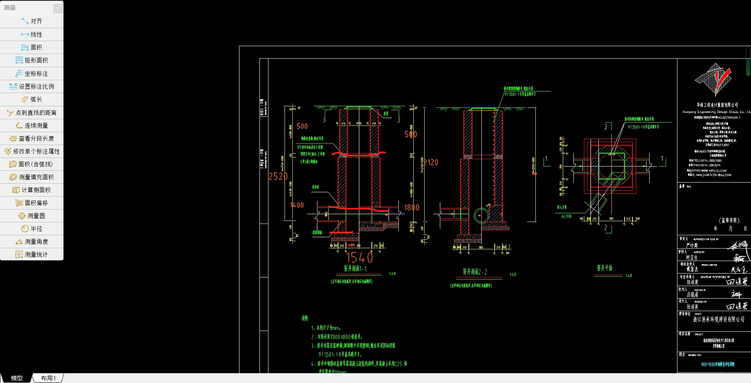Viewport: 751px width, 383px height.
Task: Choose the 线性 linear dimension tool
Action: tap(32, 34)
